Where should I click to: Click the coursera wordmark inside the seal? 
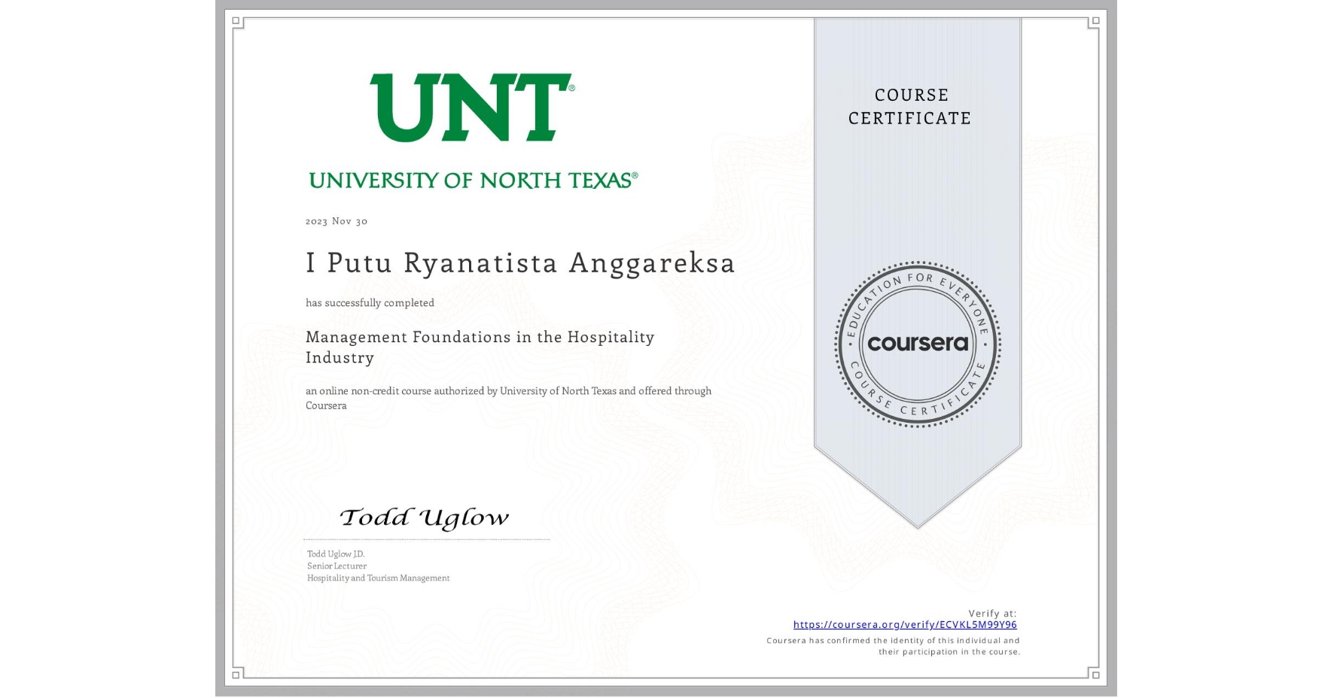[x=917, y=344]
